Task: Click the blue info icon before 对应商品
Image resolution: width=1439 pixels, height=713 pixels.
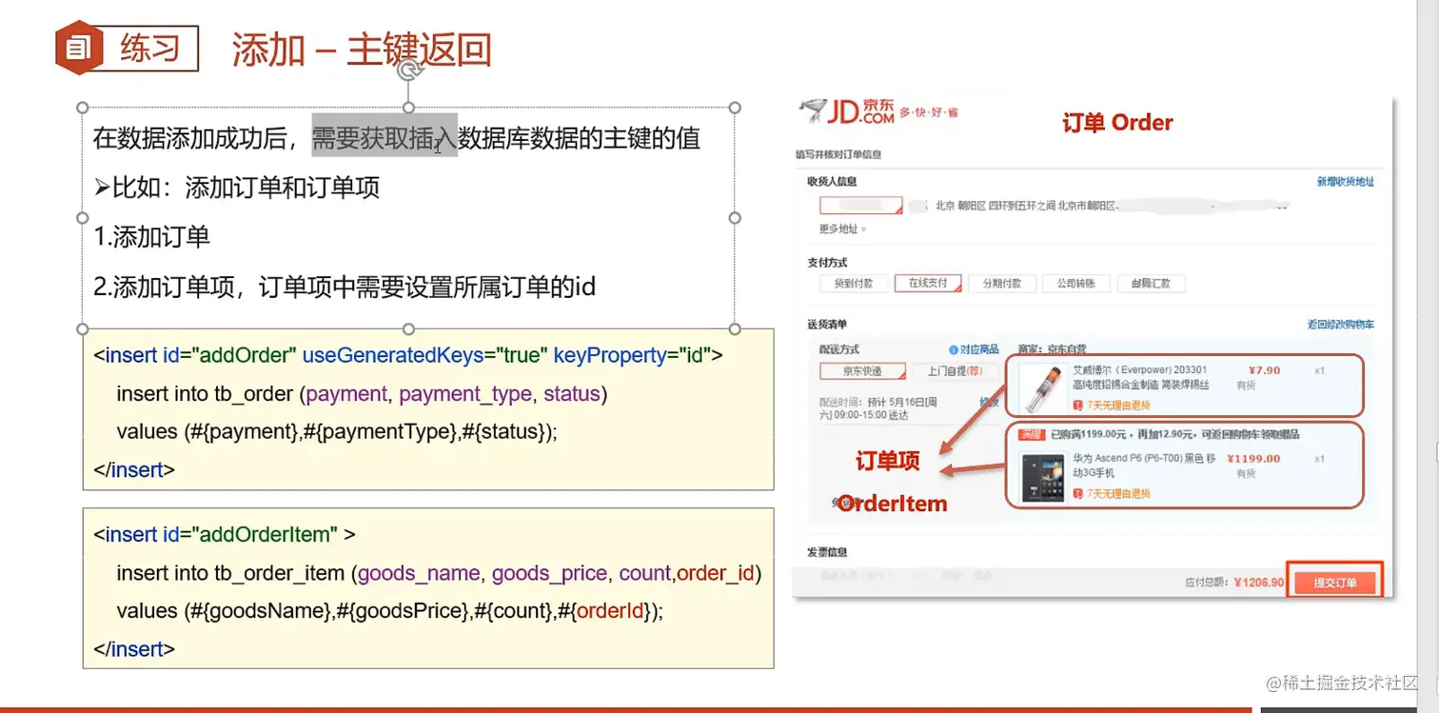Action: pos(954,350)
